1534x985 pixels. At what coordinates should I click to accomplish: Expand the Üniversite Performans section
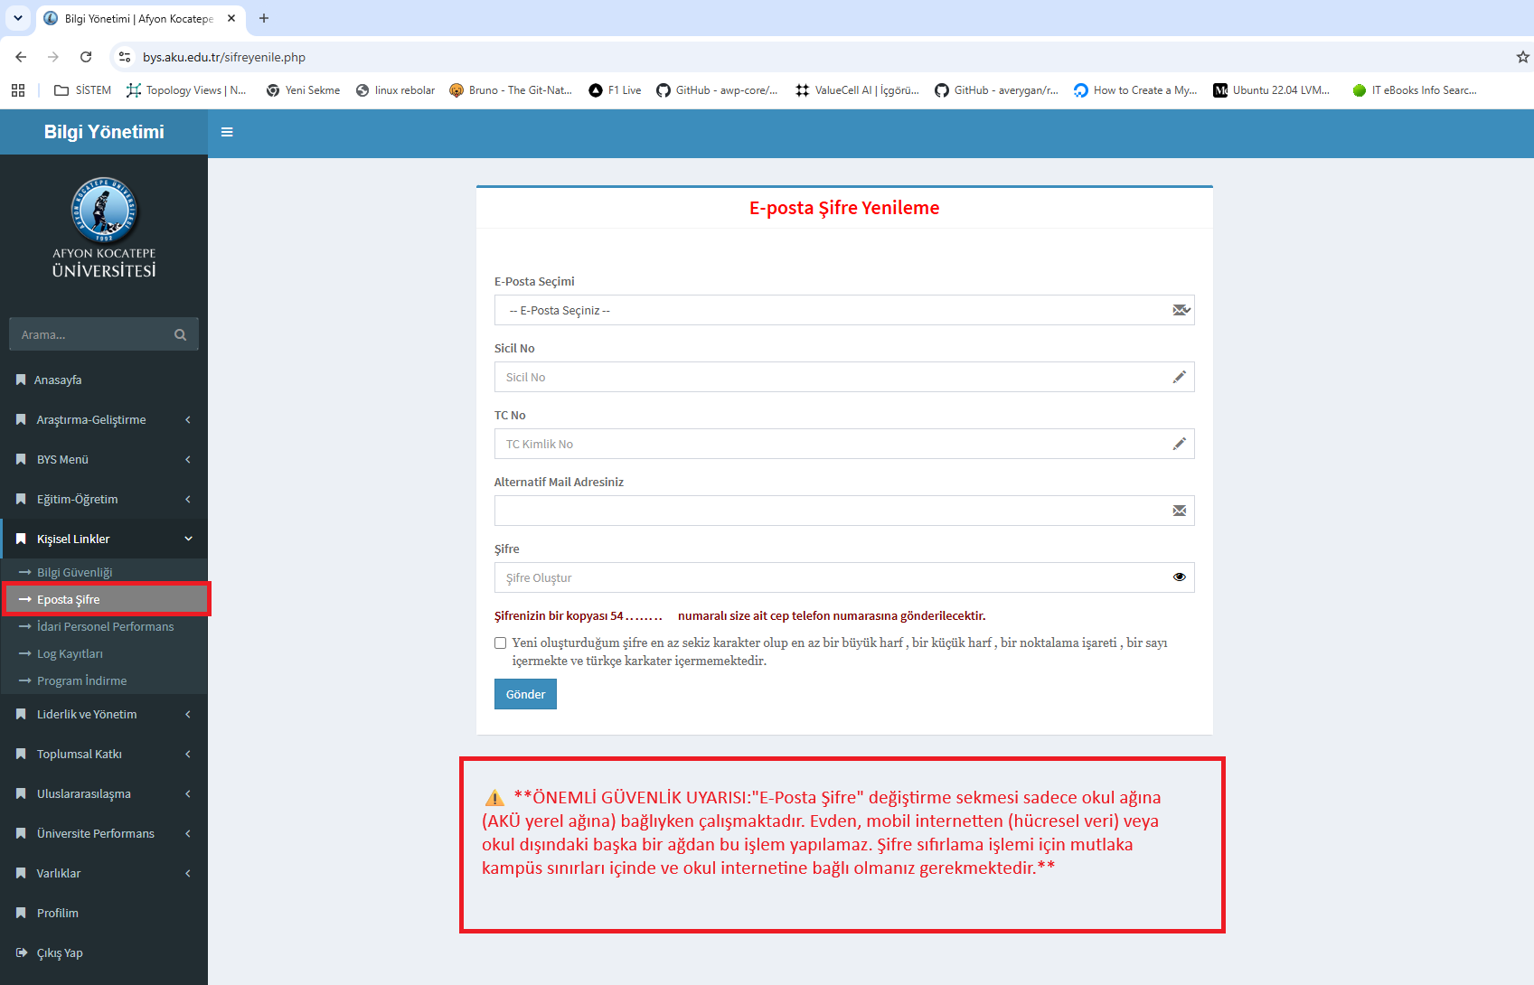coord(104,833)
